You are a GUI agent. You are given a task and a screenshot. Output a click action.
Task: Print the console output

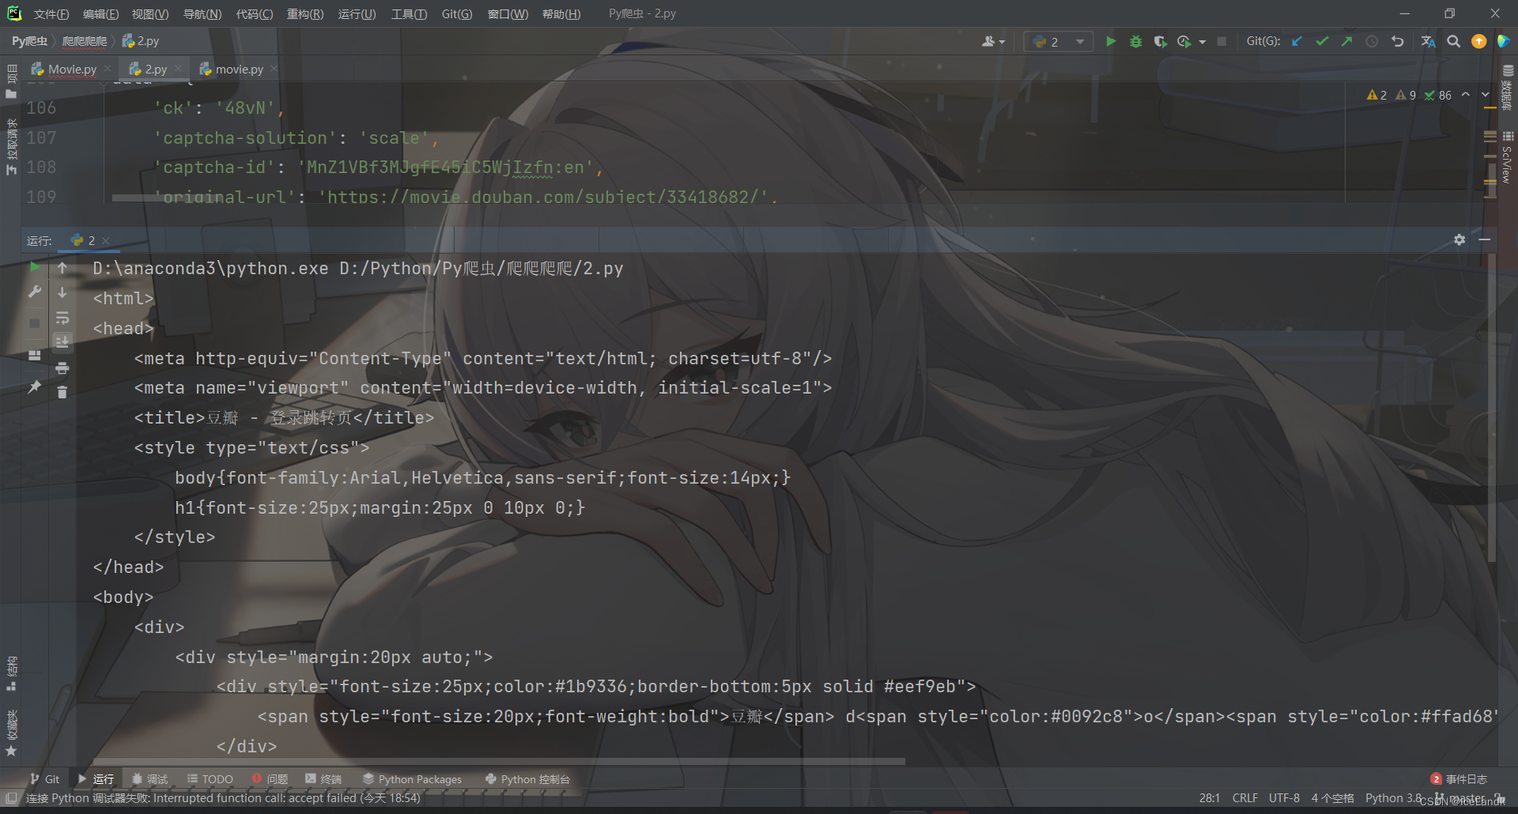[62, 367]
